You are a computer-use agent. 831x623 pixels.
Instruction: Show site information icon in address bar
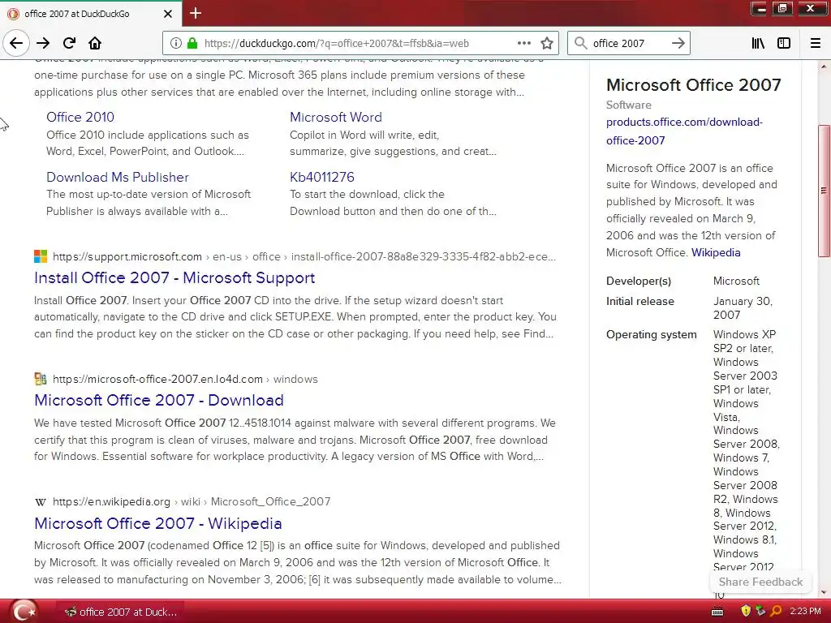pos(176,43)
